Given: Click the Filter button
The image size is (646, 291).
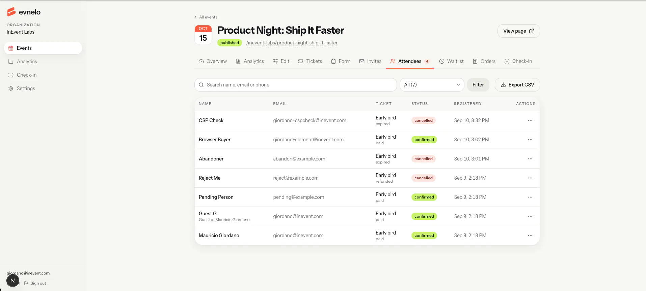Looking at the screenshot, I should [x=478, y=85].
